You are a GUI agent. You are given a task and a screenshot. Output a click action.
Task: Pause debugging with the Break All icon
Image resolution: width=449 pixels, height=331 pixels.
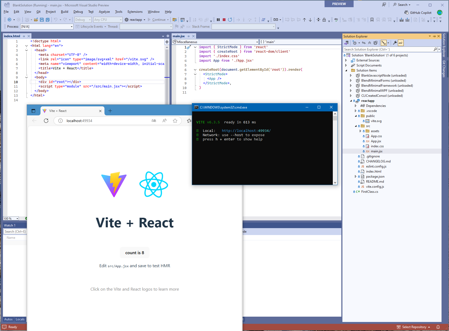(x=218, y=19)
